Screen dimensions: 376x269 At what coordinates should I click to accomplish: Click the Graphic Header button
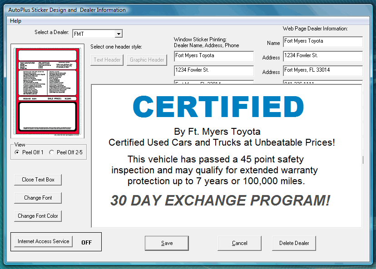click(147, 60)
